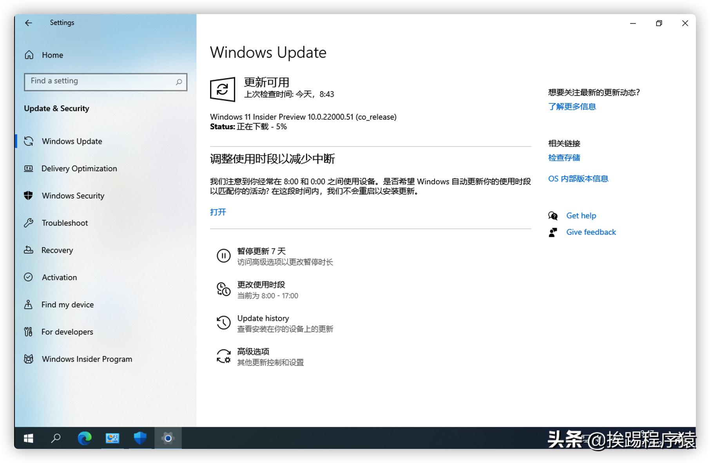Open the 了解更多信息 link
The width and height of the screenshot is (710, 463).
click(x=572, y=106)
